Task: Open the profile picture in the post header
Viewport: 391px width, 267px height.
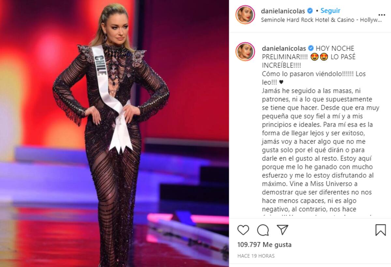Action: tap(245, 15)
